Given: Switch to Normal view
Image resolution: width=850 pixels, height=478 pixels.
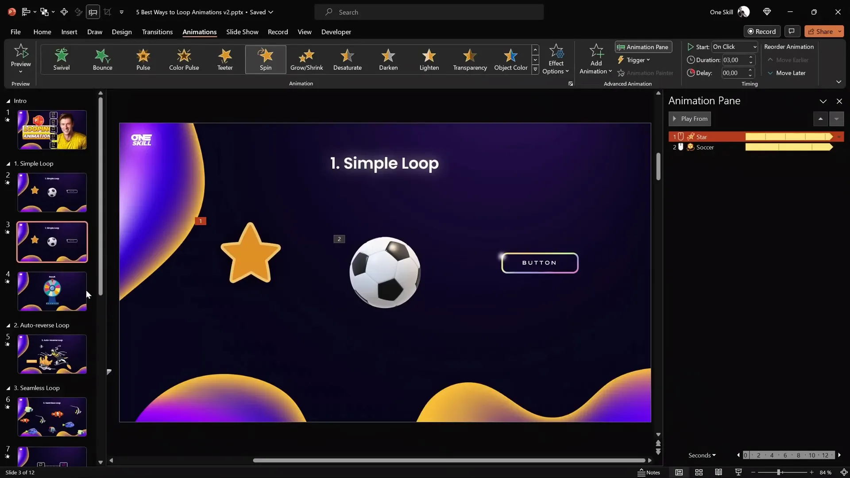Looking at the screenshot, I should 679,473.
